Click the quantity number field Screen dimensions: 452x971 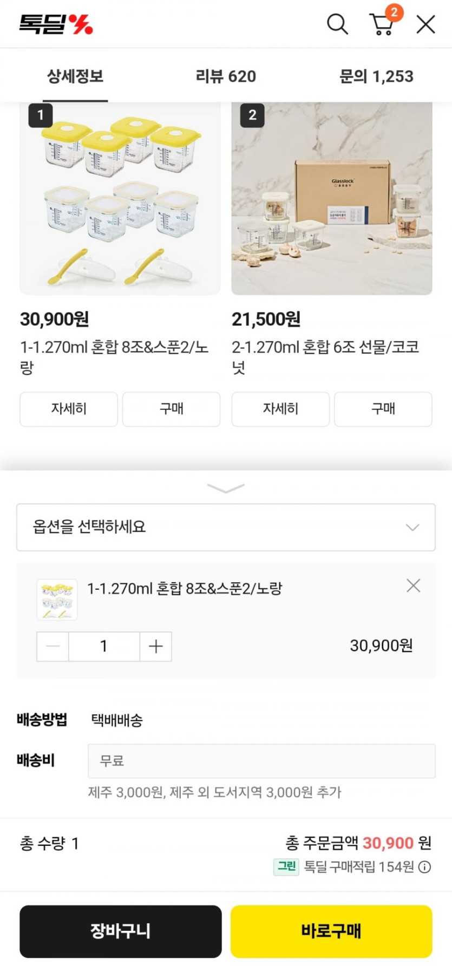tap(104, 646)
